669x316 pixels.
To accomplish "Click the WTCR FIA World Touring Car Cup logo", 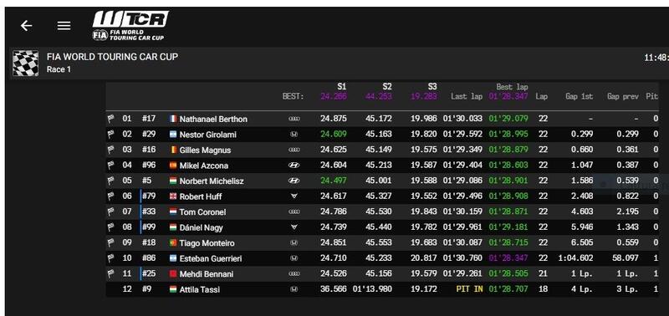I will click(x=130, y=26).
